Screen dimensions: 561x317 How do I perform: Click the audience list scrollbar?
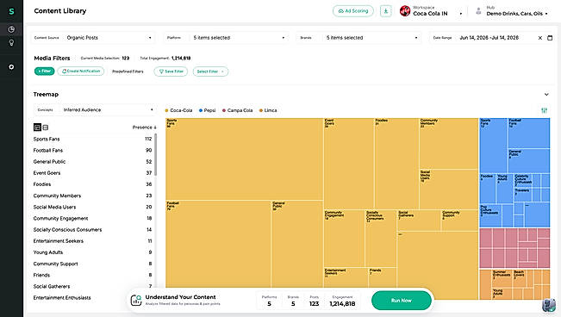pyautogui.click(x=155, y=154)
